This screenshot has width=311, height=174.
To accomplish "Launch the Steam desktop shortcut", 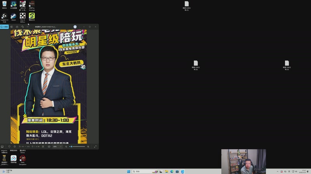I will tap(14, 17).
